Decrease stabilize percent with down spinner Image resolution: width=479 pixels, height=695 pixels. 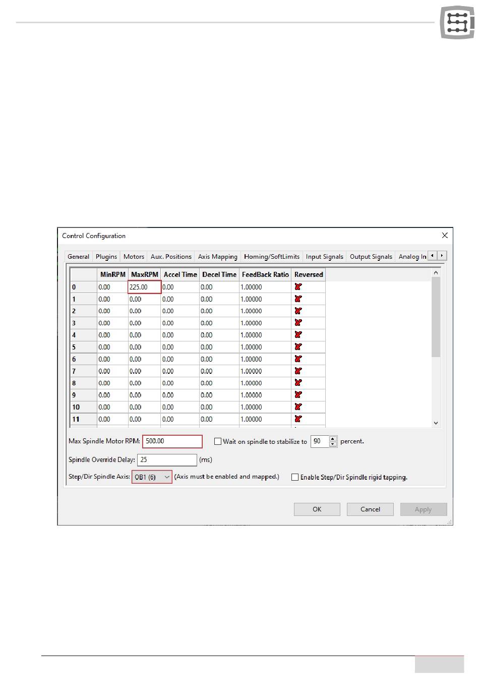(x=333, y=444)
